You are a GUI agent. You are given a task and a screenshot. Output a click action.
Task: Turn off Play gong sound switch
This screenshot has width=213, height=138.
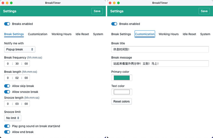[x=7, y=126]
